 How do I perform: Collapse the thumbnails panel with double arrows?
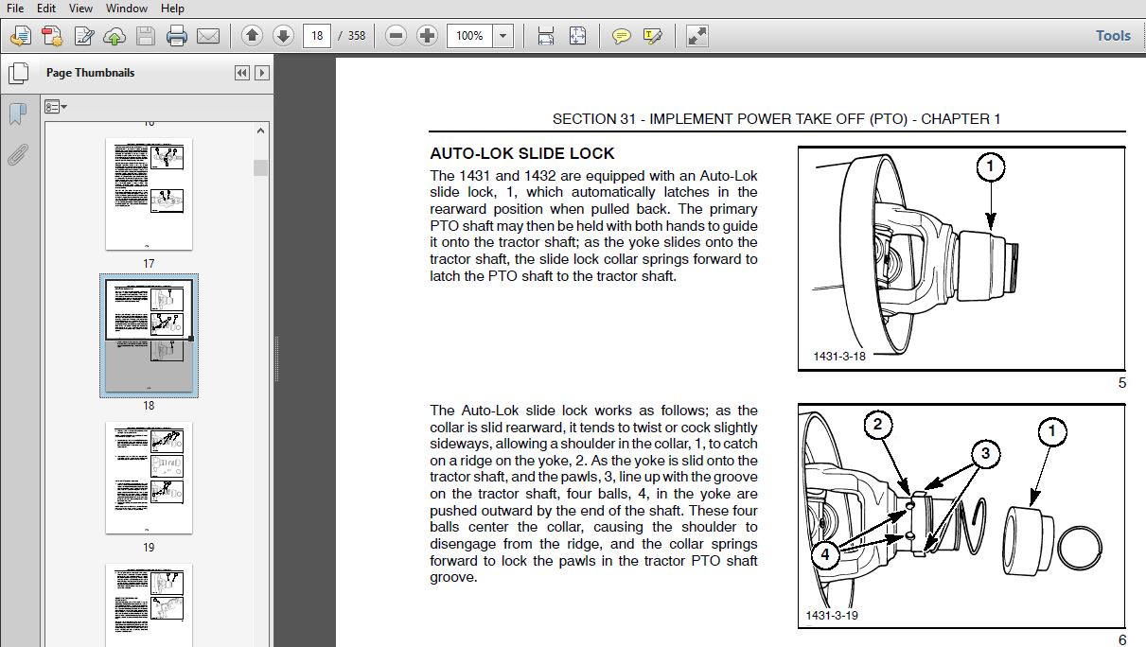pyautogui.click(x=242, y=73)
